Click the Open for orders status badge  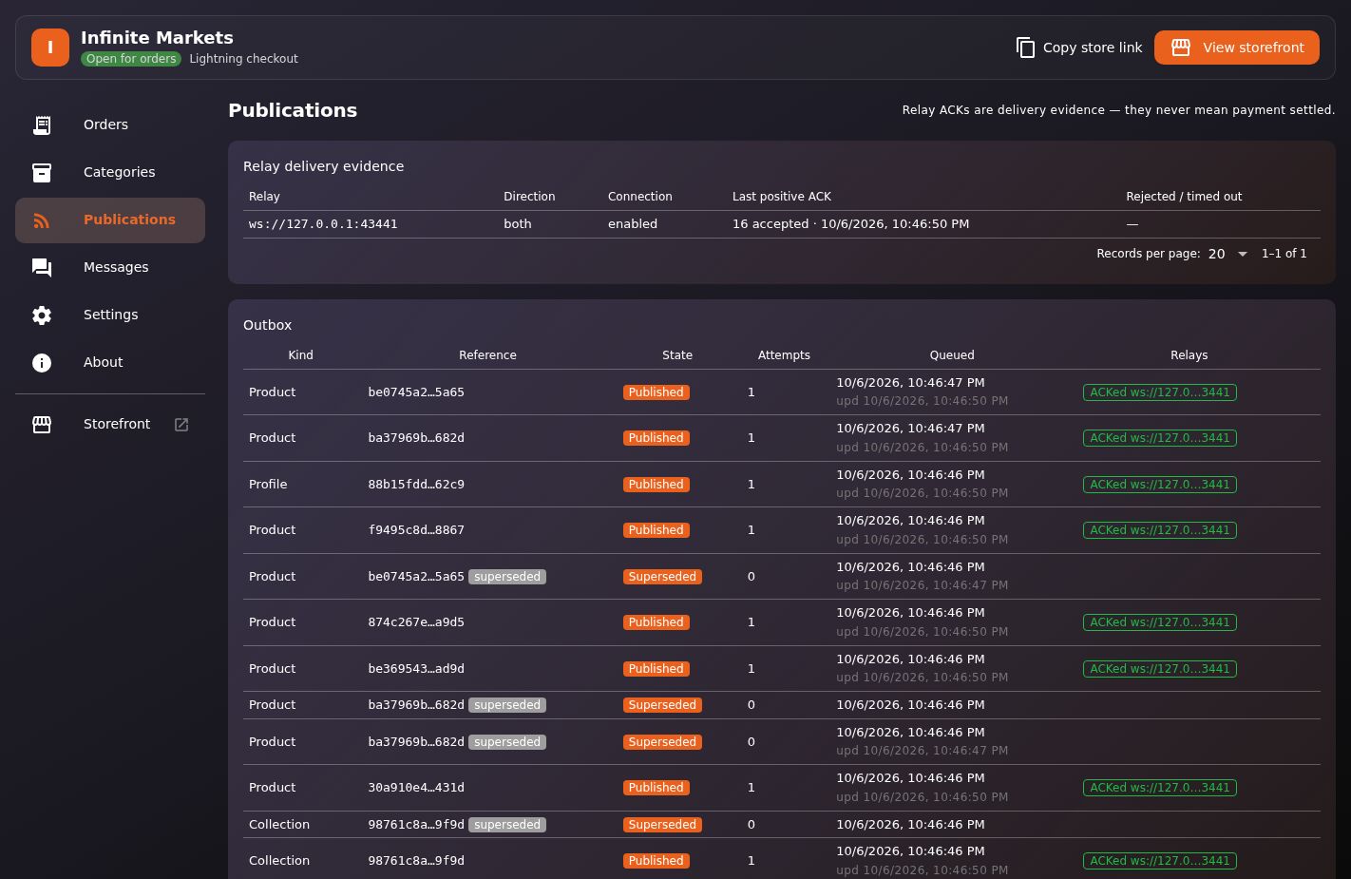131,59
